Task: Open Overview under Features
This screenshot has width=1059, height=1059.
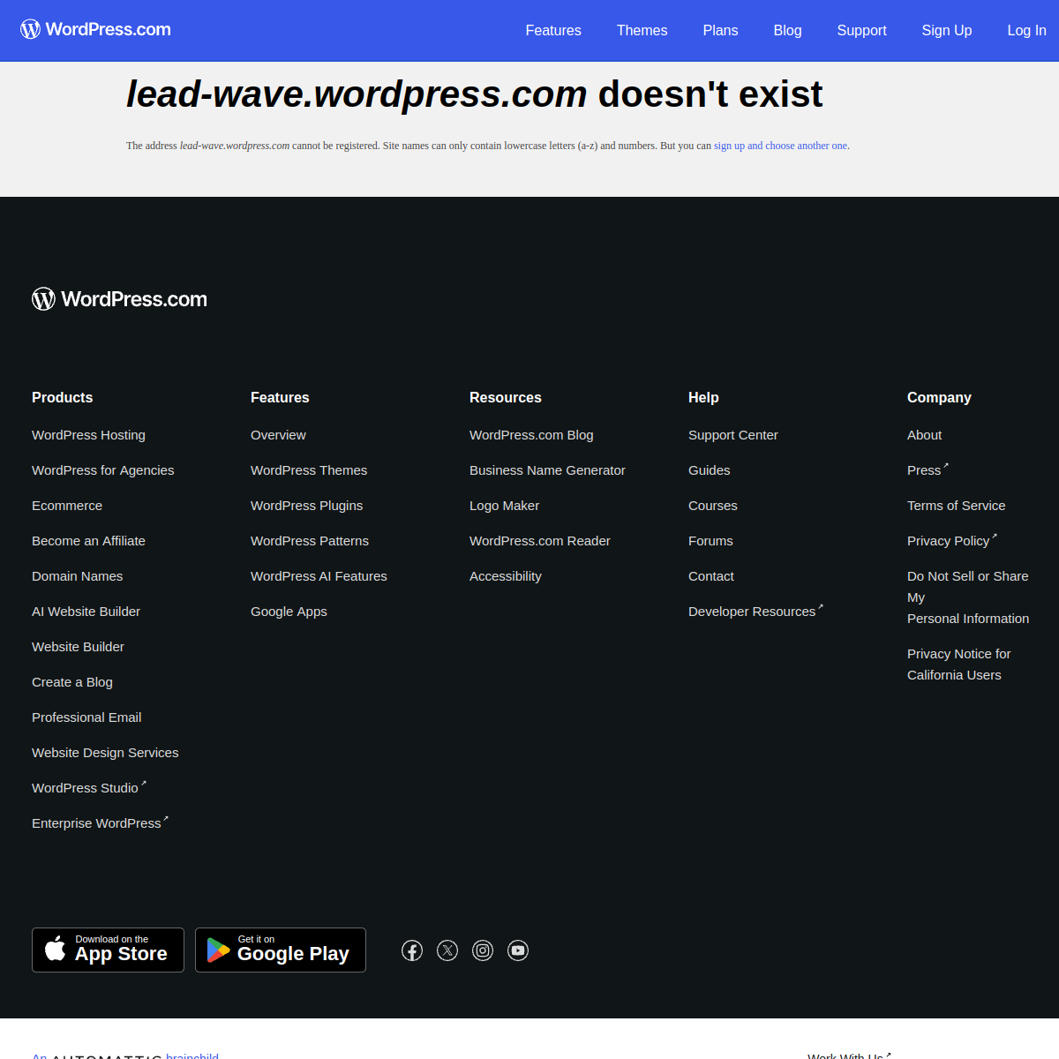Action: pyautogui.click(x=278, y=435)
